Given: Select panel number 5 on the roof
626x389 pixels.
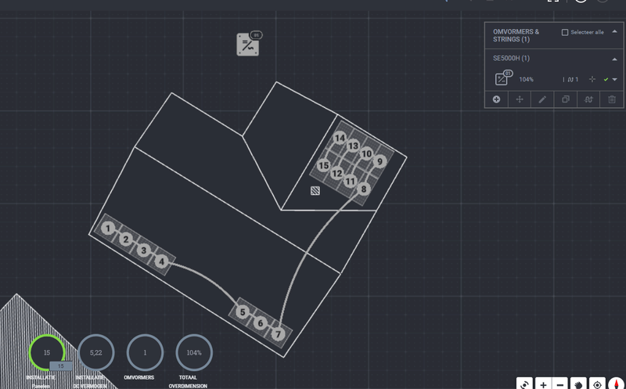Looking at the screenshot, I should coord(243,312).
